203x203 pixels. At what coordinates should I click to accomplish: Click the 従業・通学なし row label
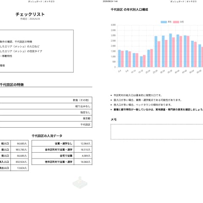tap(63, 143)
